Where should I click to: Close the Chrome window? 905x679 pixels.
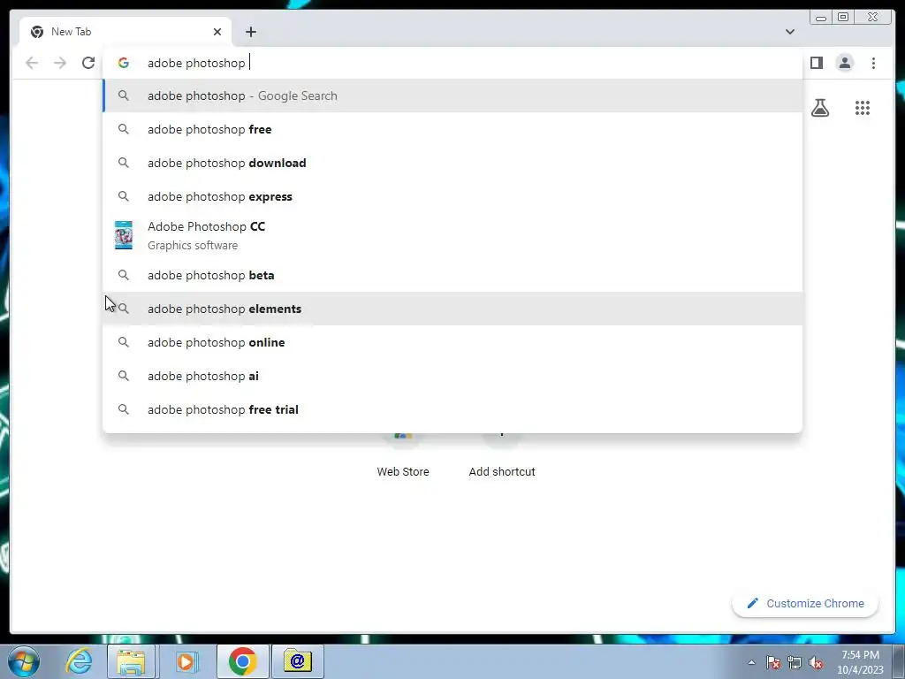coord(873,18)
